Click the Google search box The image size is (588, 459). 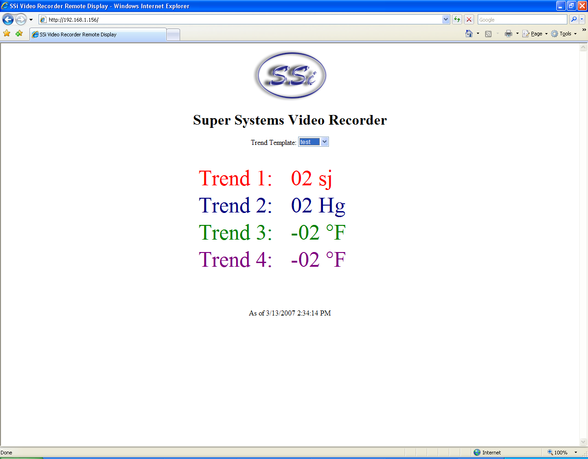[x=522, y=19]
